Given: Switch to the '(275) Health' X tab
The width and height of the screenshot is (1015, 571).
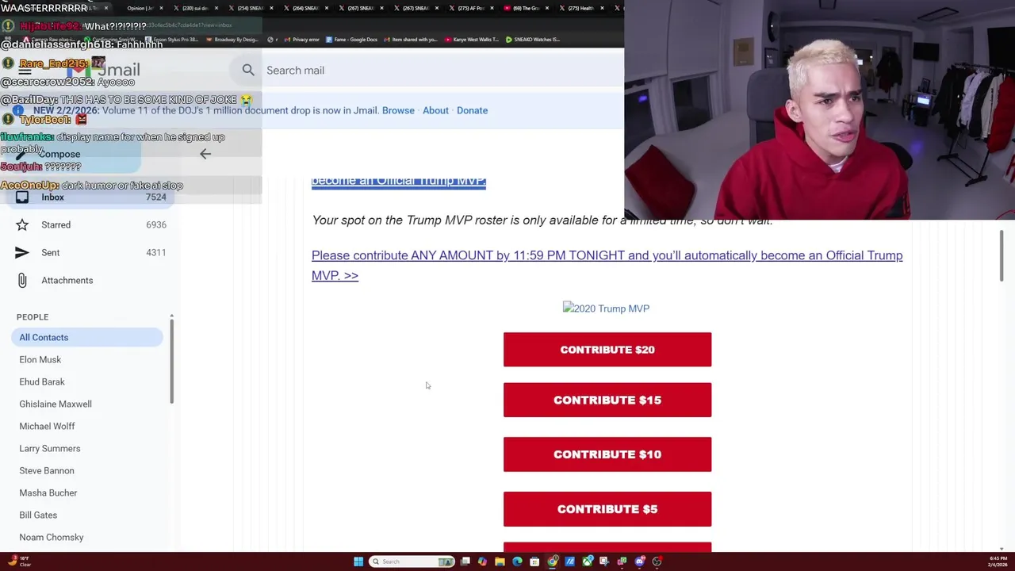Looking at the screenshot, I should 581,8.
